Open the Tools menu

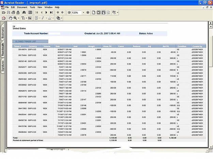32,7
